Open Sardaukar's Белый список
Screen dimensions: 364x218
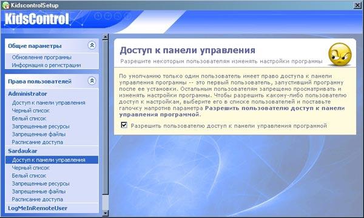[x=29, y=176]
